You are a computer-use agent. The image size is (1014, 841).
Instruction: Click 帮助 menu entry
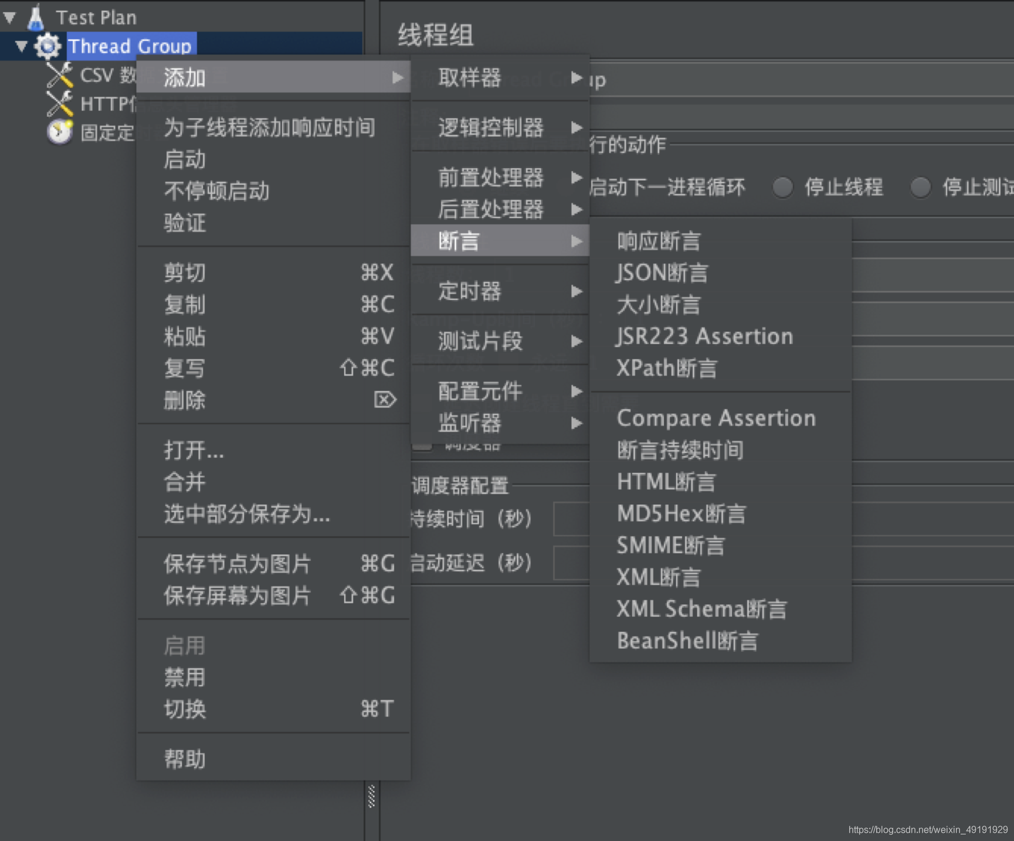coord(273,759)
